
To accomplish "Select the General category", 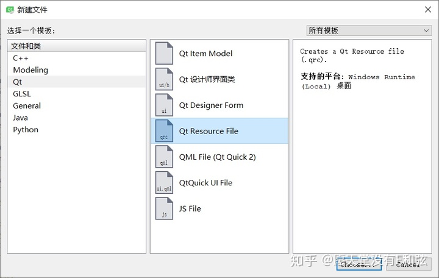I will pos(76,105).
